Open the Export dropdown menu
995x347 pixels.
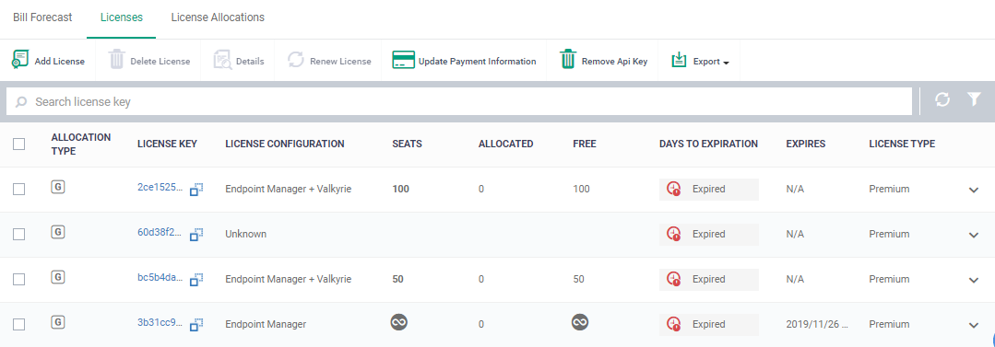click(700, 62)
